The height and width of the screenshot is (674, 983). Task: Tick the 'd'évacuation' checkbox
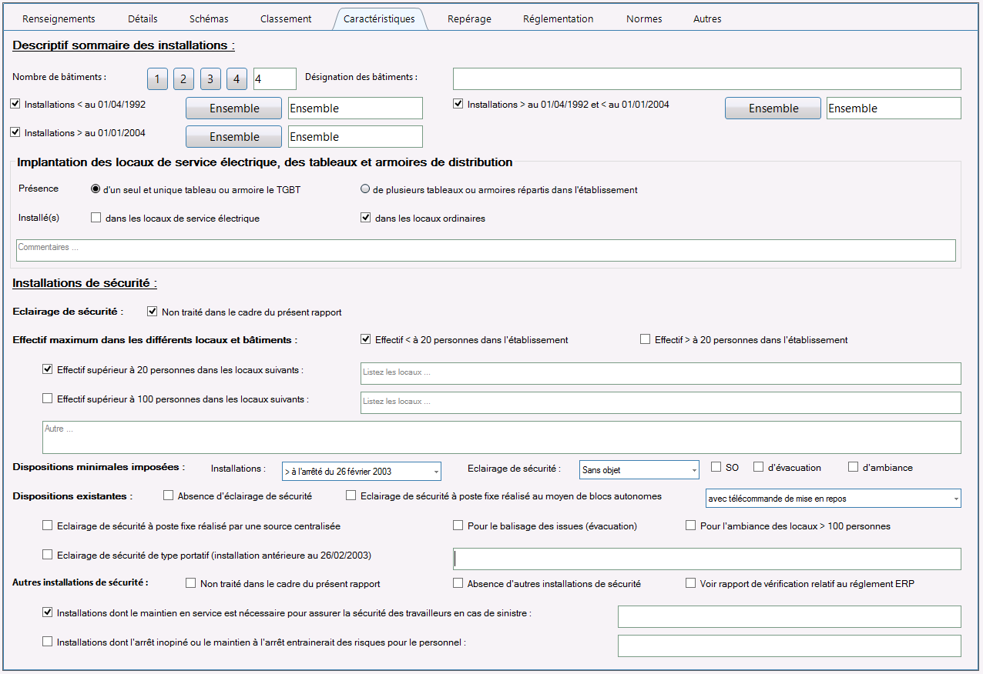click(x=759, y=467)
